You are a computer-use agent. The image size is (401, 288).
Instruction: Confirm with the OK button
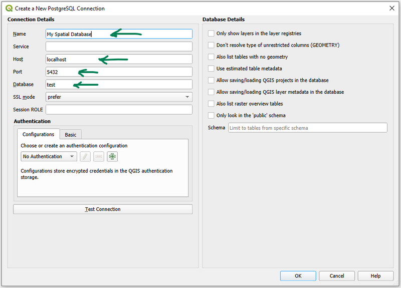coord(298,276)
